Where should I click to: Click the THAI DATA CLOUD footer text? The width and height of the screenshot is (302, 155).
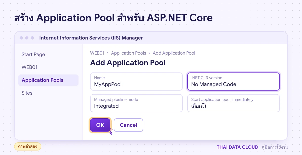coord(237,147)
